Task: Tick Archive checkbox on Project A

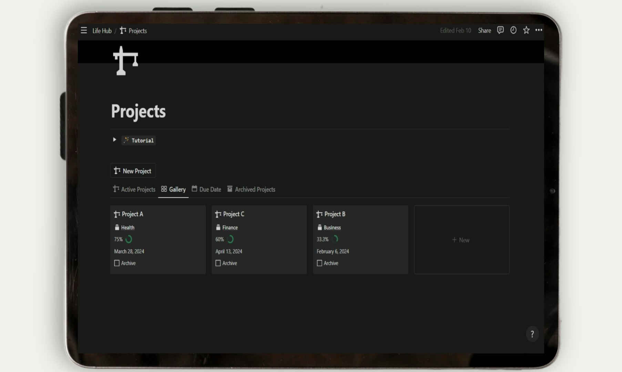Action: pyautogui.click(x=117, y=263)
